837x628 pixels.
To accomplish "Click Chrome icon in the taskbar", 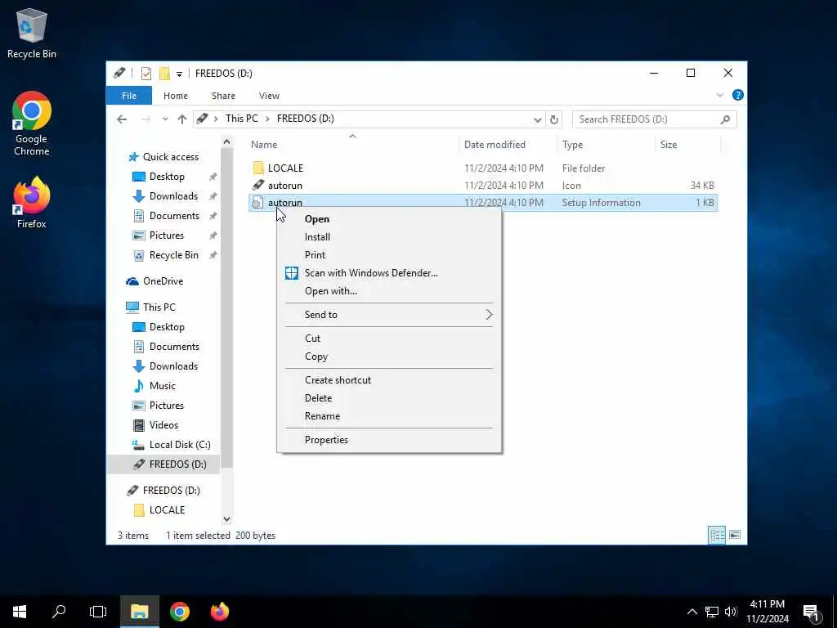I will 179,612.
